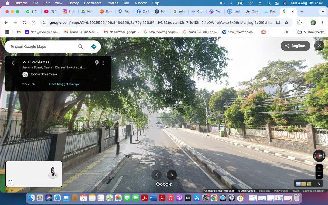Open the three-dot menu in address panel
The image size is (328, 205).
[x=103, y=63]
